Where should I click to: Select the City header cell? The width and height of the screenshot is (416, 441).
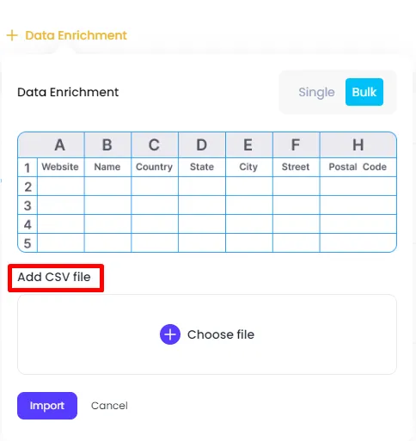click(x=248, y=167)
